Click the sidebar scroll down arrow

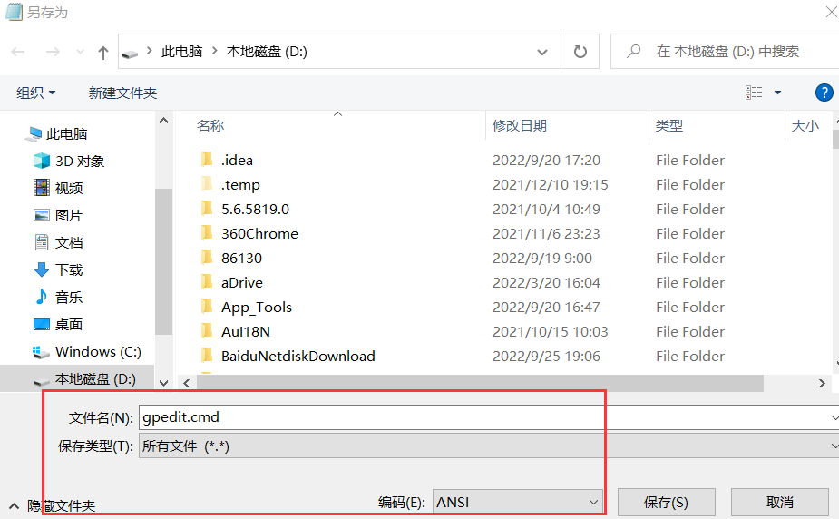click(x=164, y=383)
